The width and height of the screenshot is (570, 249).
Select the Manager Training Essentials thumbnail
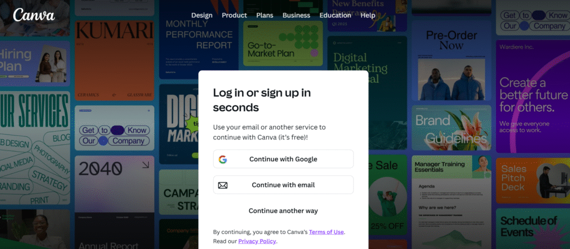[451, 202]
